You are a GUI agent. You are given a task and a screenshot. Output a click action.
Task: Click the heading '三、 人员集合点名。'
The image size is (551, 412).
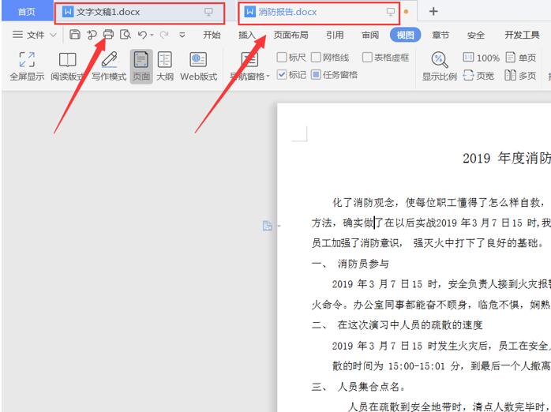(358, 387)
